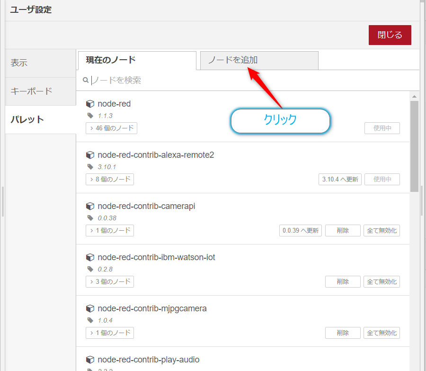The image size is (426, 371).
Task: Click the ユーザ設定 dialog title
Action: [x=31, y=10]
